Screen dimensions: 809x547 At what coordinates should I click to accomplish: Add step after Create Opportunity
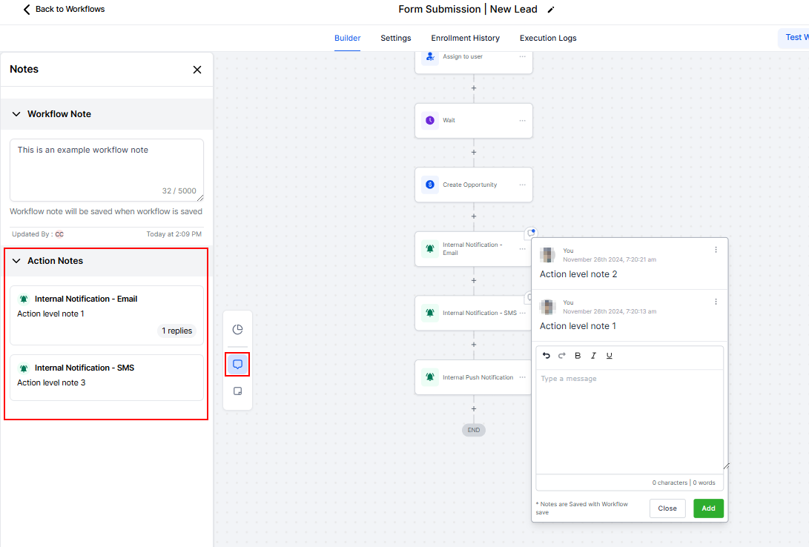coord(474,216)
